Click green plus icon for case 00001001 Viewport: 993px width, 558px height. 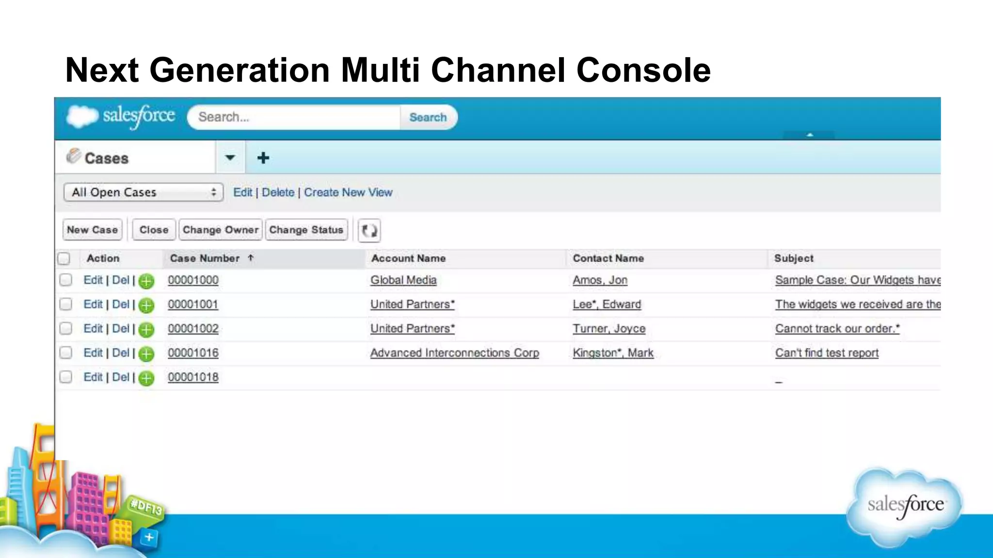coord(146,305)
